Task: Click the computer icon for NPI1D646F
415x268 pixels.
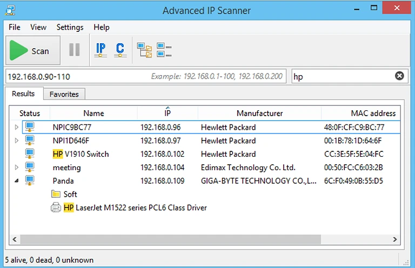Action: click(x=30, y=140)
